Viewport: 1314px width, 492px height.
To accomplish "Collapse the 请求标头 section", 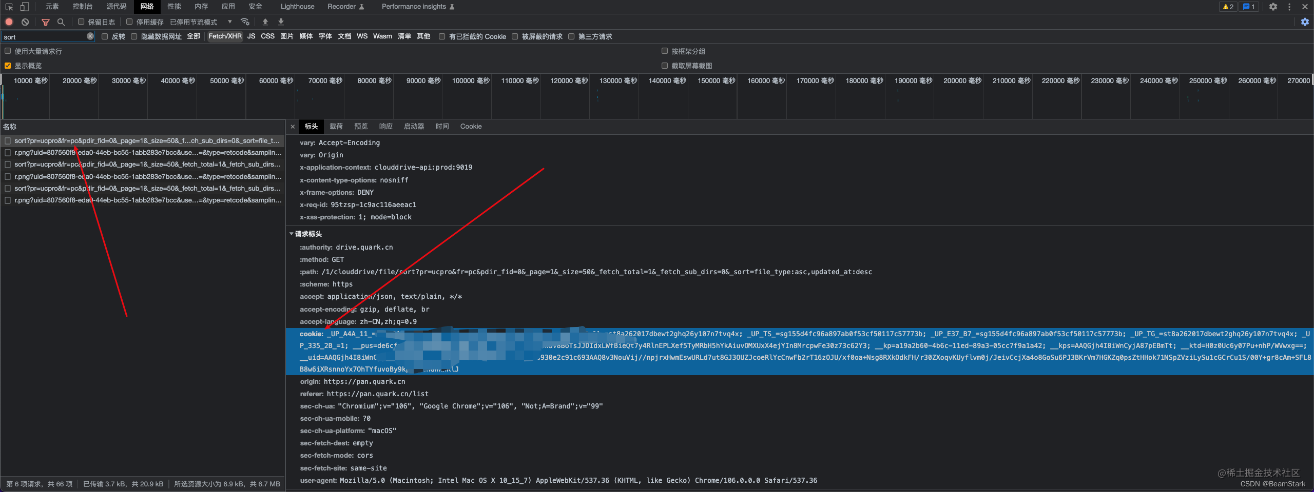I will click(x=292, y=234).
